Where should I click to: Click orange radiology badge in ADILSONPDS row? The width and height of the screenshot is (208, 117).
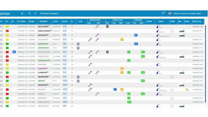(x=122, y=40)
